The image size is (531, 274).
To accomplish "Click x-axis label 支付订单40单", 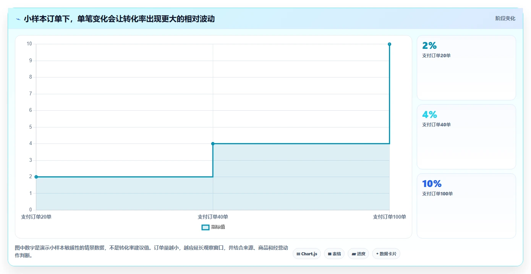I will [213, 217].
